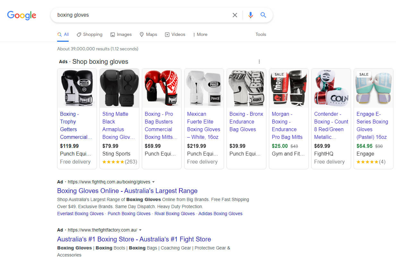Open the Bronx Endurance glove image

[246, 88]
